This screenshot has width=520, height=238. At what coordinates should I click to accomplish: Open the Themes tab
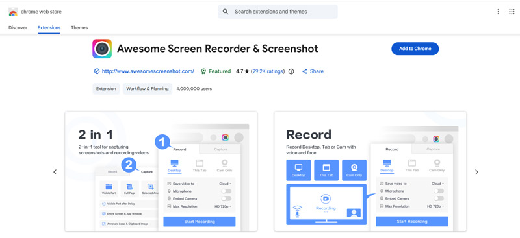tap(79, 27)
